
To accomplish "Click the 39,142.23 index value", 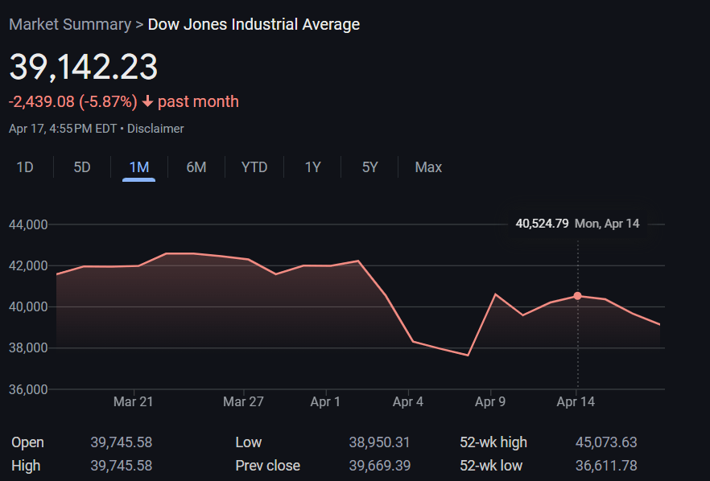I will 83,67.
